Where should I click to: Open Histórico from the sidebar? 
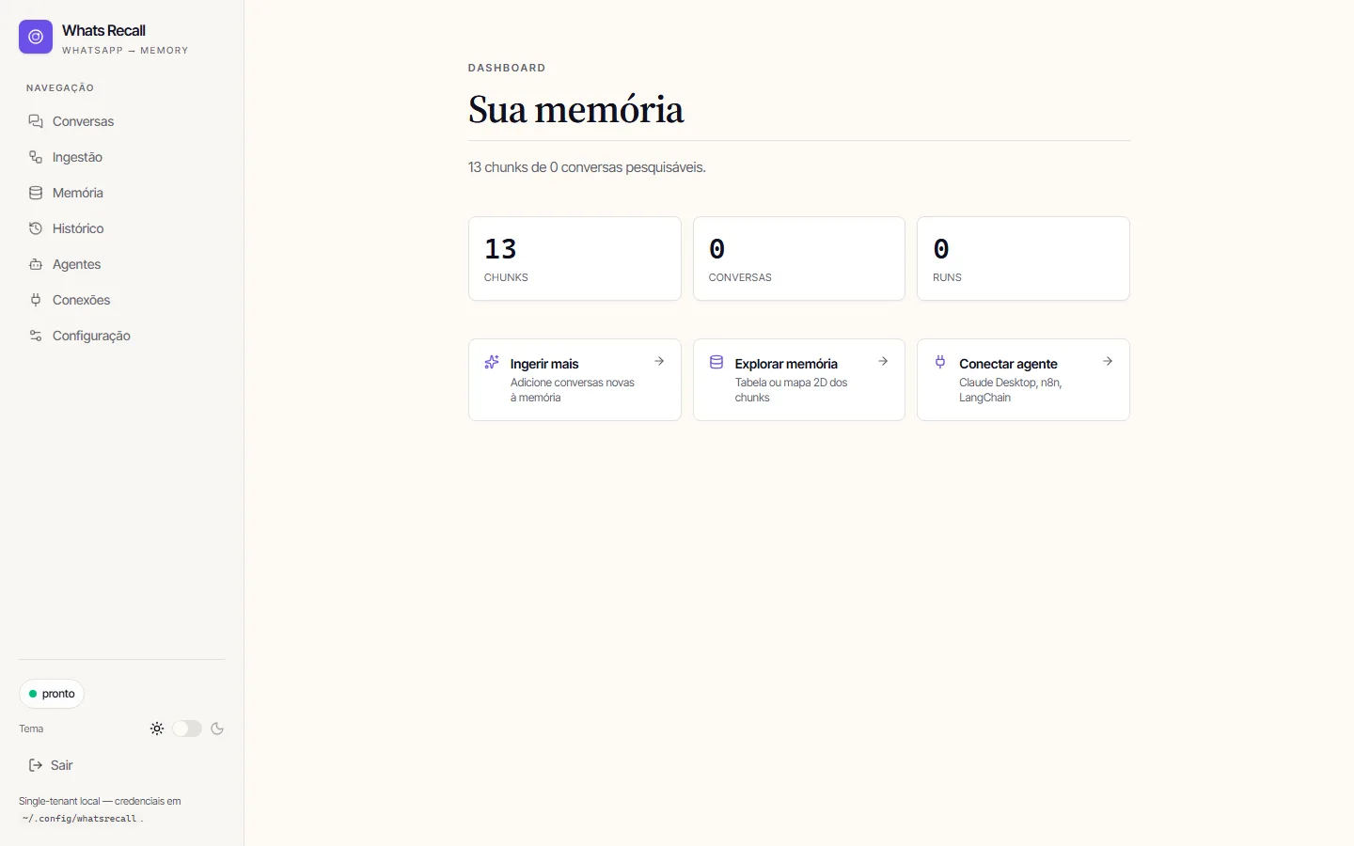pos(122,228)
